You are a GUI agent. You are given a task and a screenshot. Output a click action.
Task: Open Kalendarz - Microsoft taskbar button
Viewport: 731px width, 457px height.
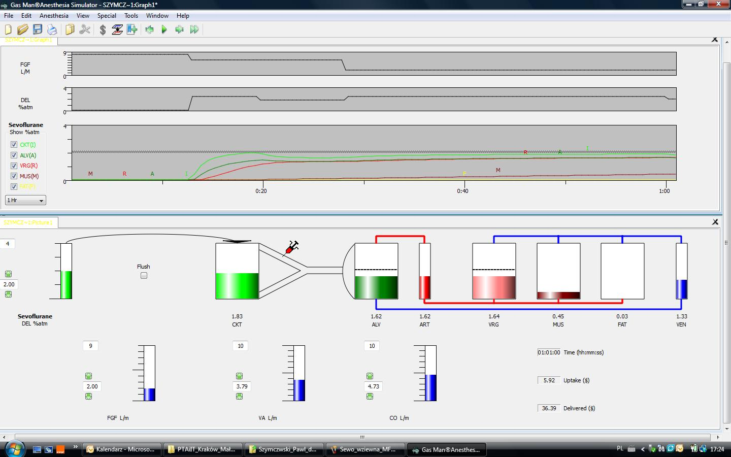(x=122, y=449)
